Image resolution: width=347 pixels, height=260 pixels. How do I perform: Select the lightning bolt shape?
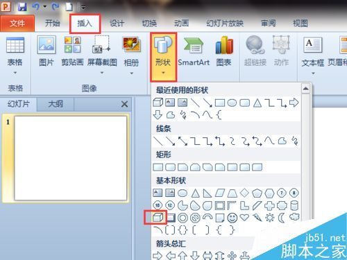tap(257, 218)
